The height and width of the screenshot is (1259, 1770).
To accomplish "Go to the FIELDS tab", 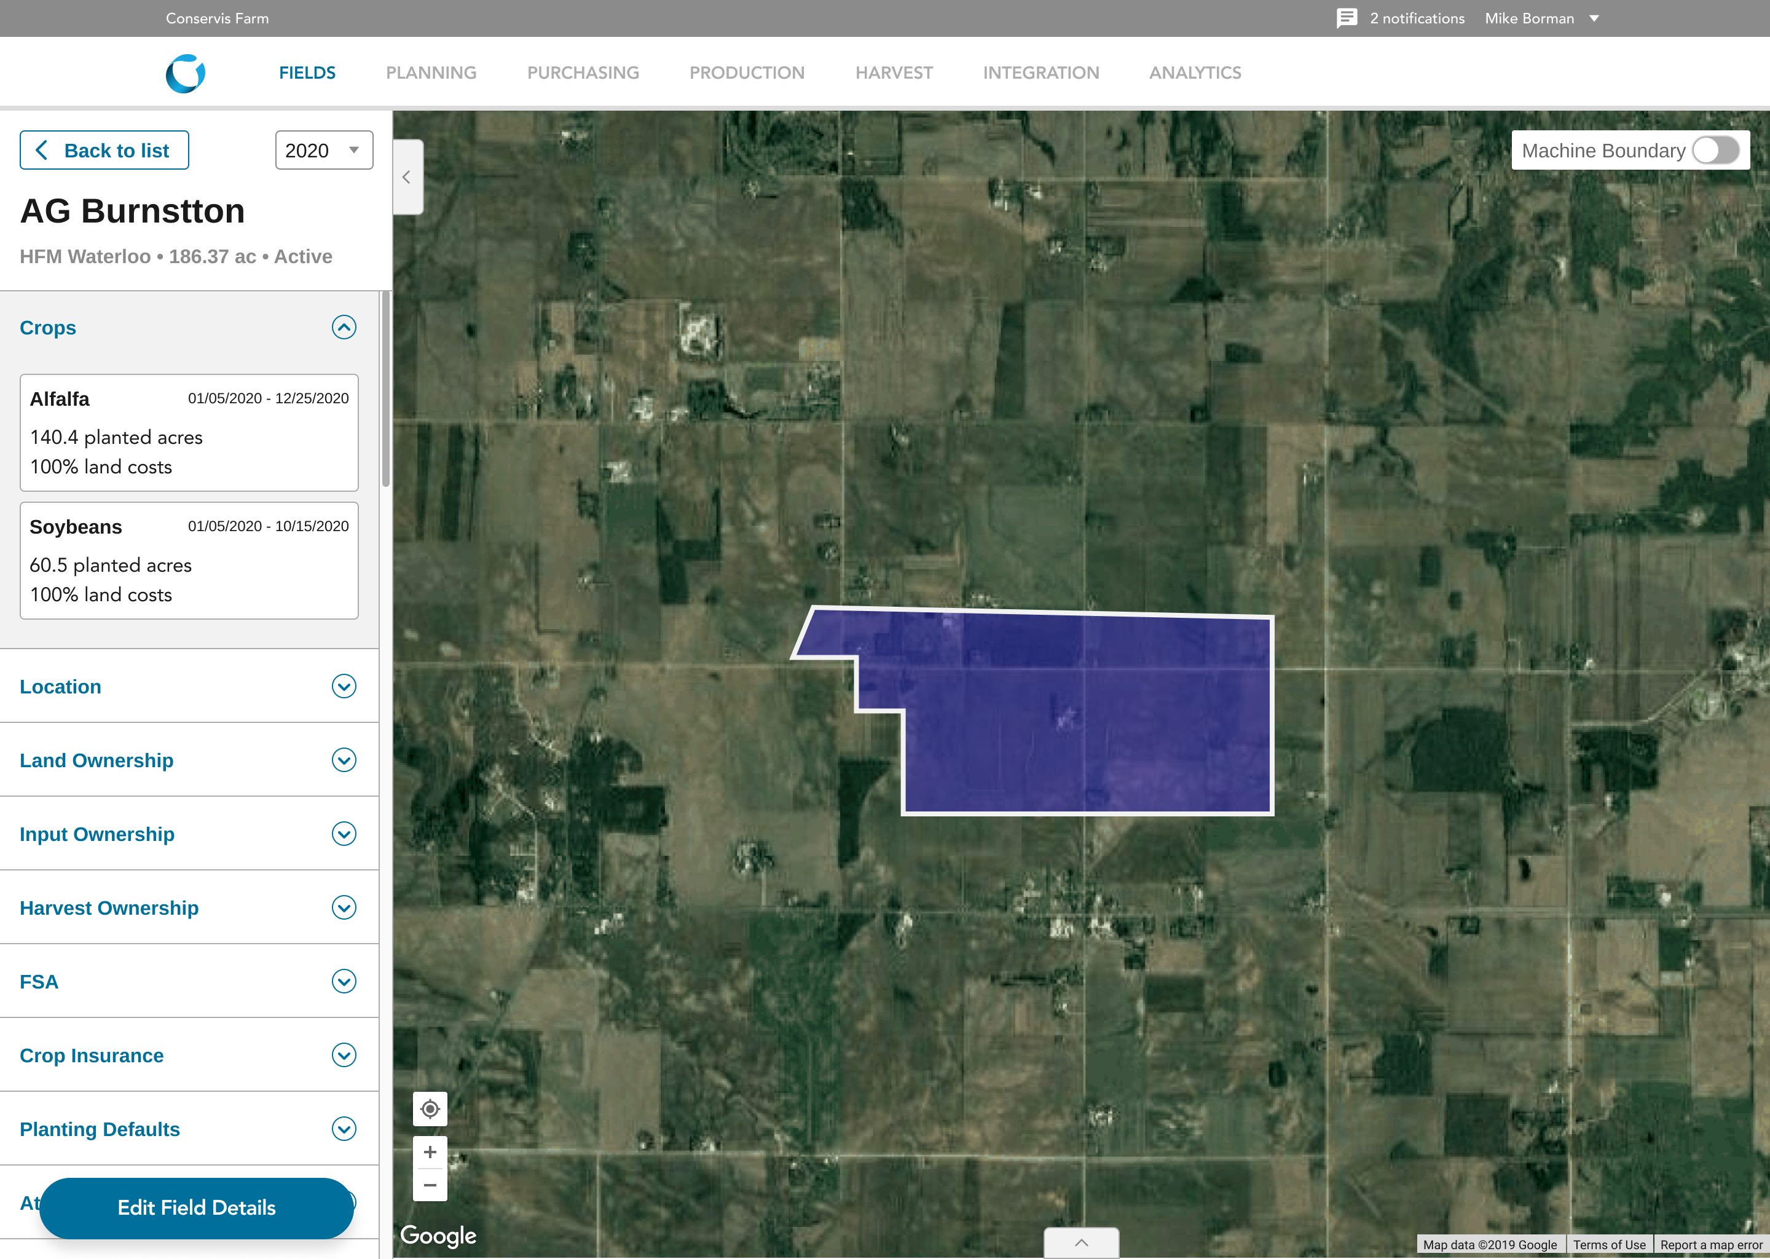I will tap(307, 73).
